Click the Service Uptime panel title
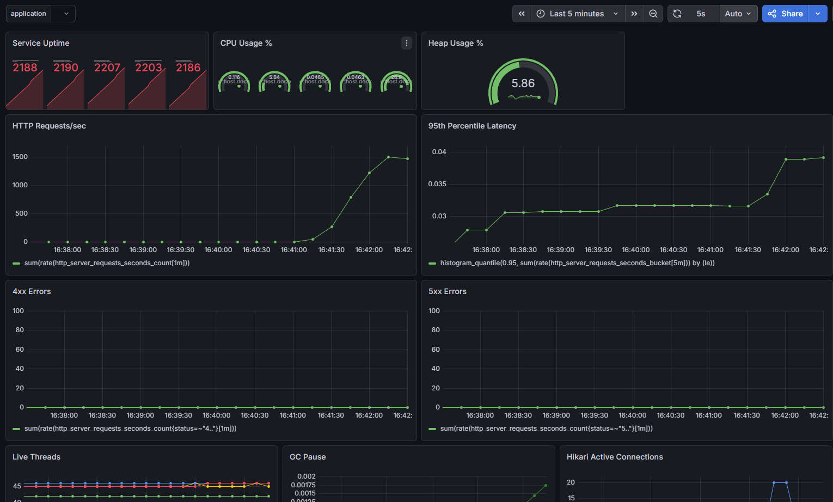Screen dimensions: 833x502 point(41,43)
